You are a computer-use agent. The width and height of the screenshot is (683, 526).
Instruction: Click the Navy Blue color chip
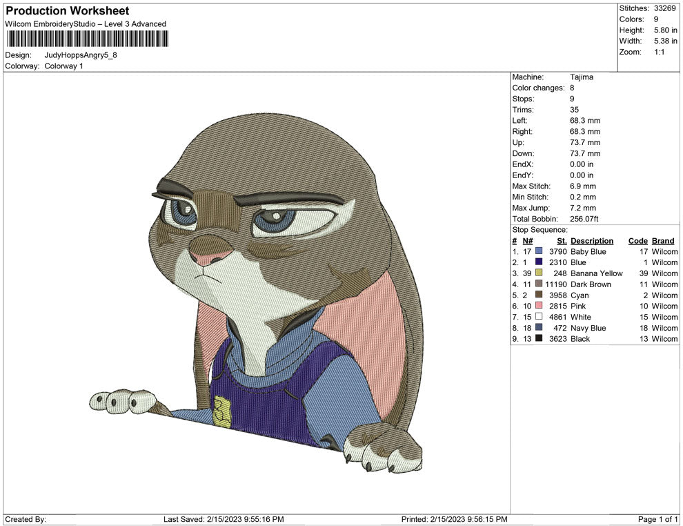tap(537, 328)
